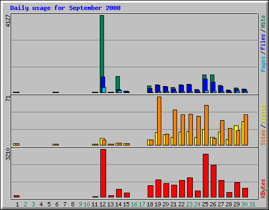
Task: Click the 'Daily usage for September 2000' title
Action: pyautogui.click(x=65, y=8)
